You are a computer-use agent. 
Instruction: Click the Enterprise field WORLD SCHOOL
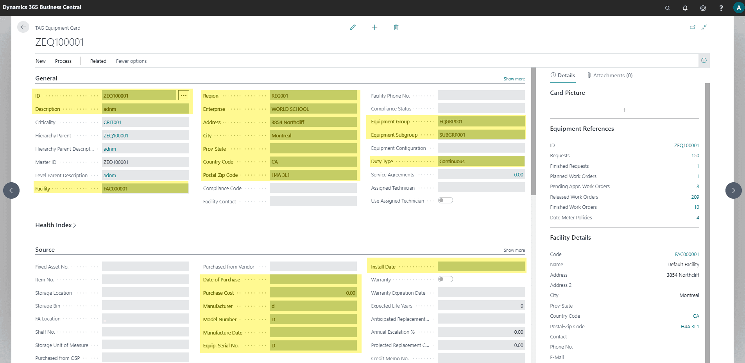[313, 109]
